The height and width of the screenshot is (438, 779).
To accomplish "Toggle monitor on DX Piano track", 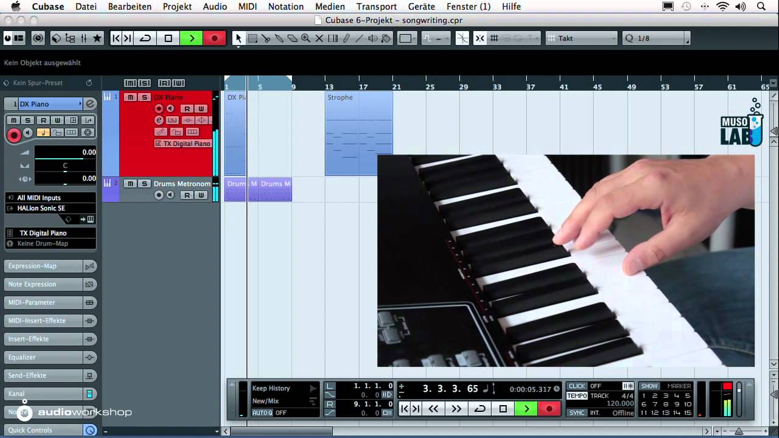I will [170, 109].
